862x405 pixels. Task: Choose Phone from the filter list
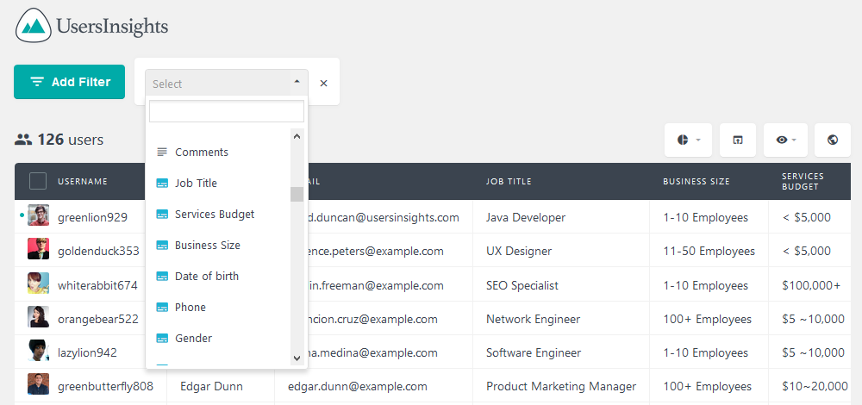(x=218, y=307)
